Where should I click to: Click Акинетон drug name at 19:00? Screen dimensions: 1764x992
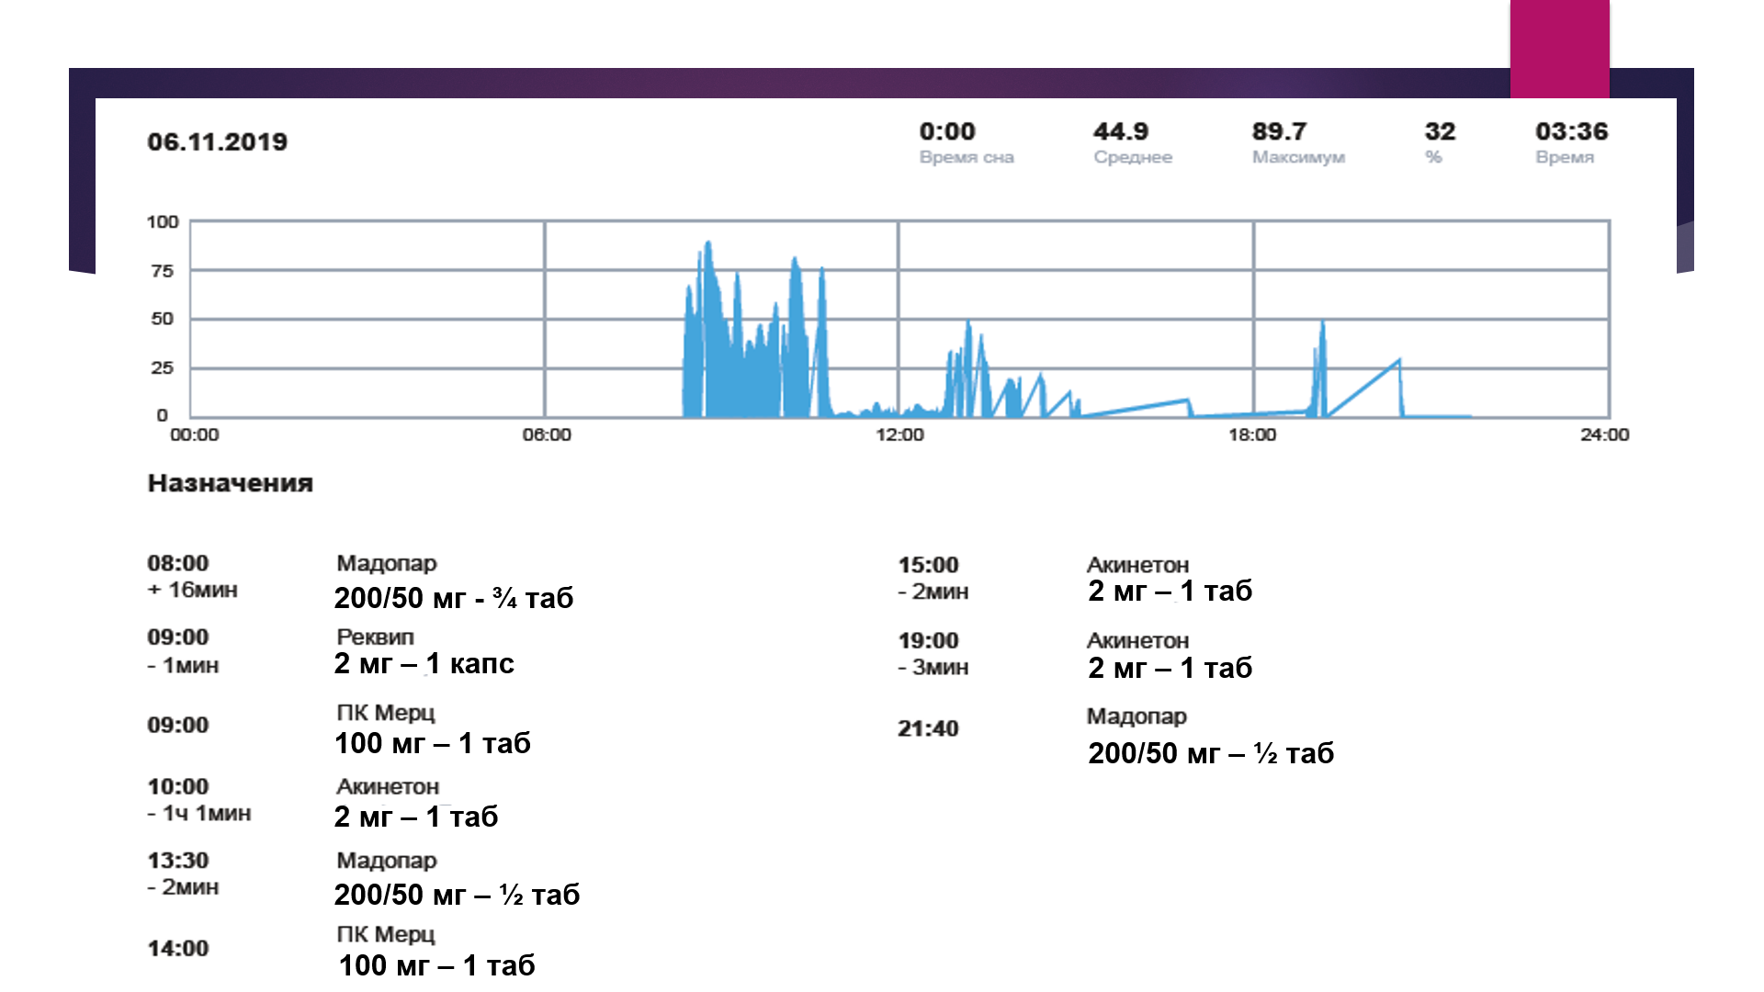(x=1137, y=640)
